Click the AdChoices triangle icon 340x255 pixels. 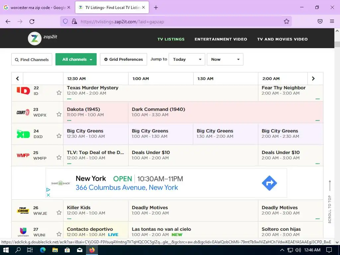[x=48, y=190]
